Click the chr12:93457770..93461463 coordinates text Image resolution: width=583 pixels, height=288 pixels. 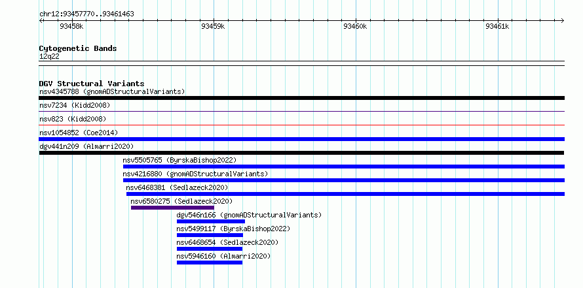(x=86, y=14)
